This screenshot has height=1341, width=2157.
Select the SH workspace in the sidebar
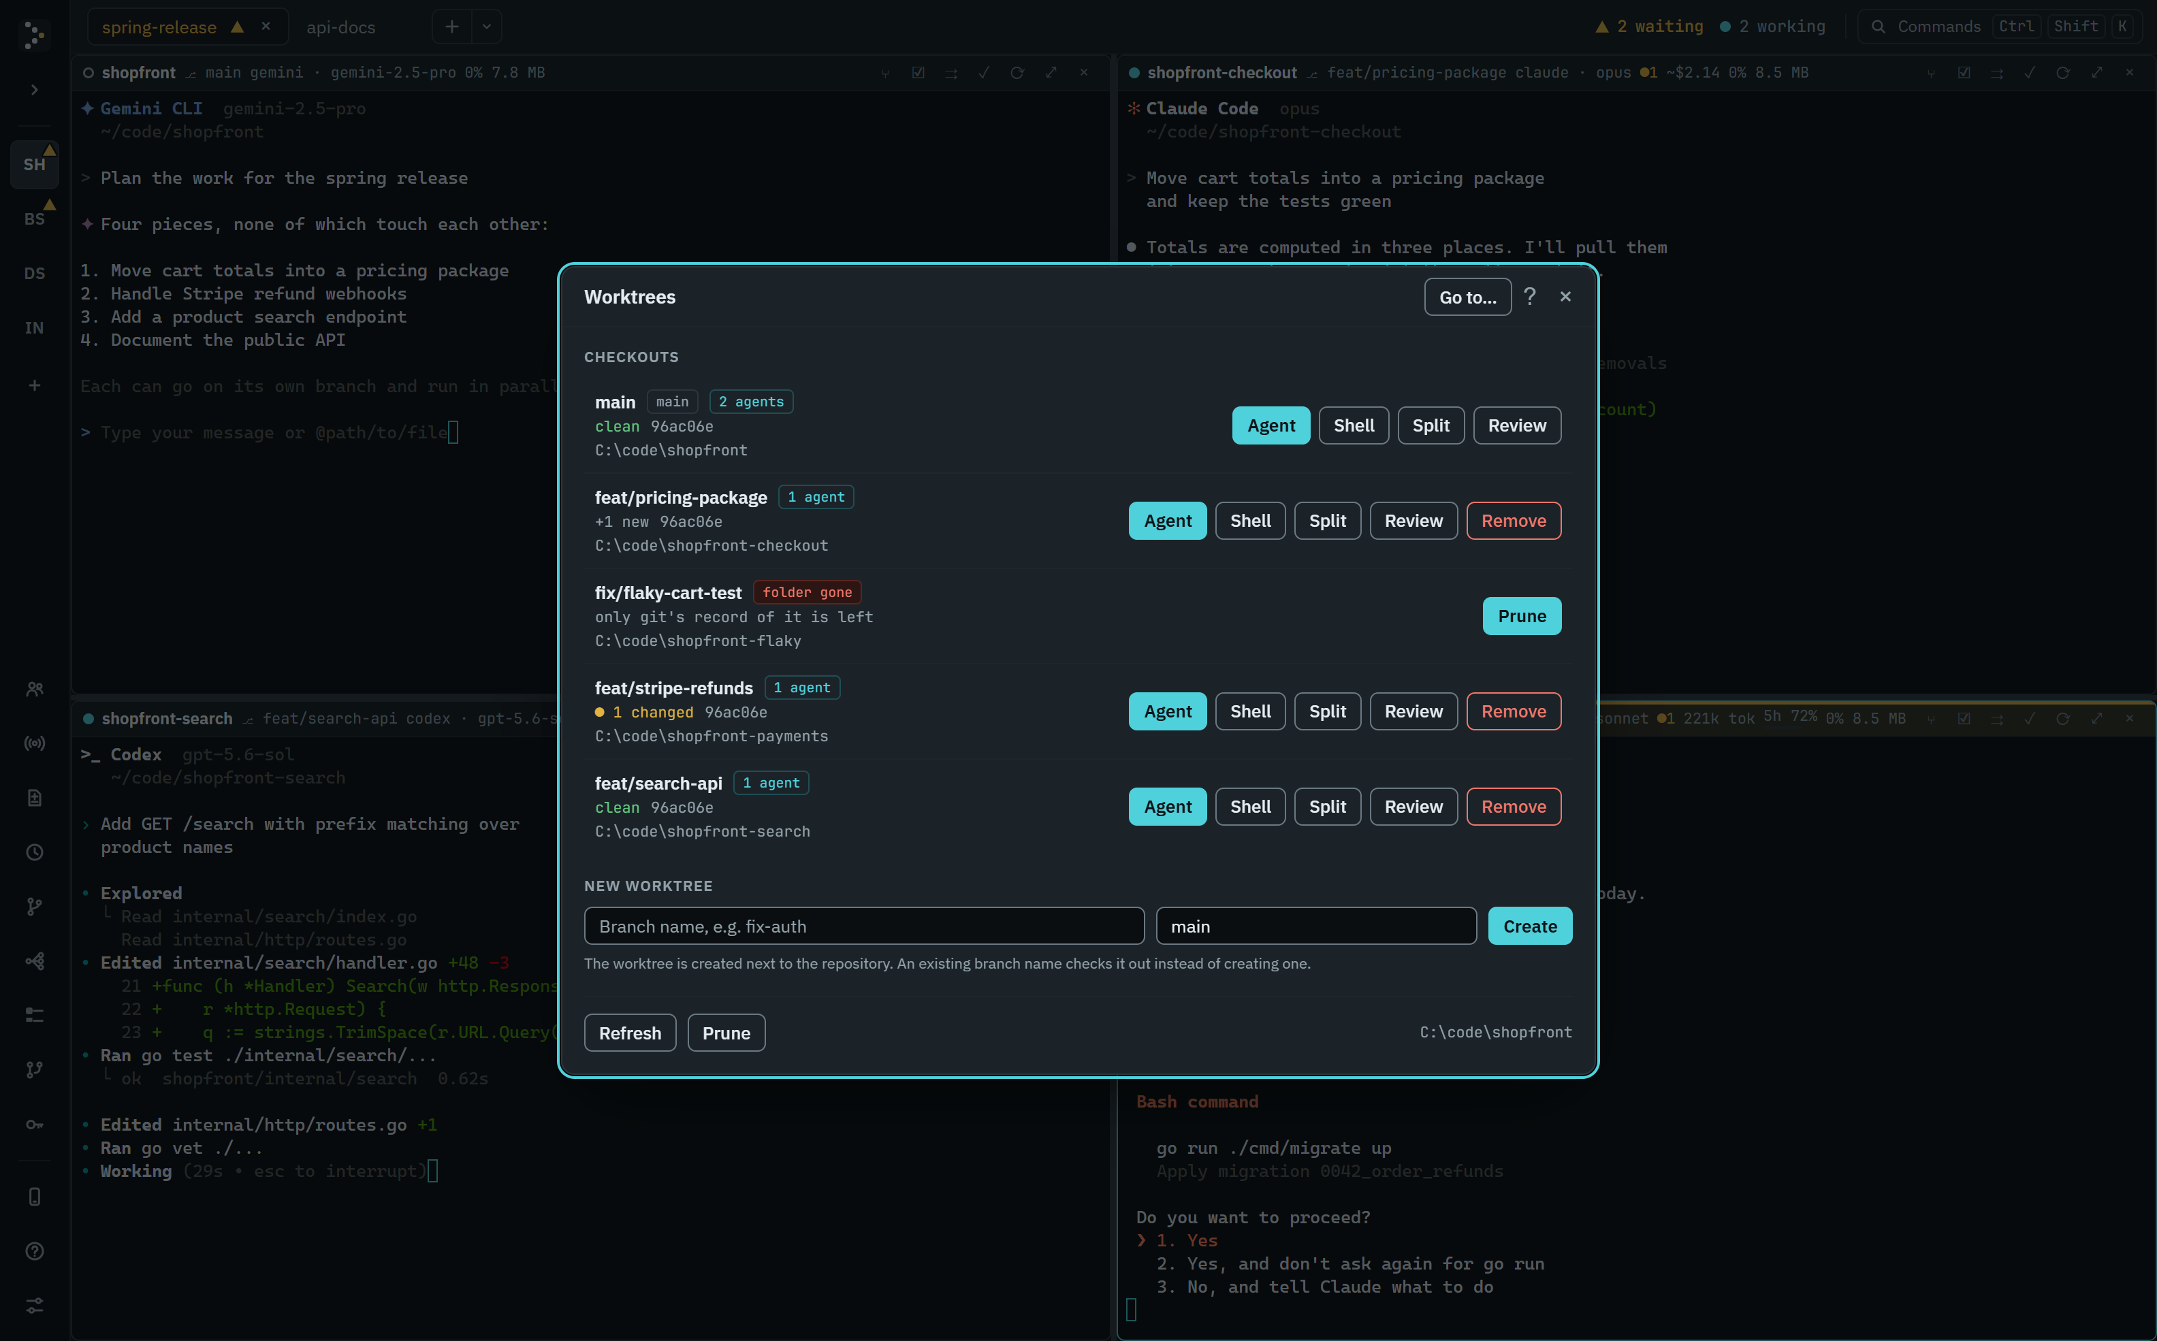tap(35, 165)
